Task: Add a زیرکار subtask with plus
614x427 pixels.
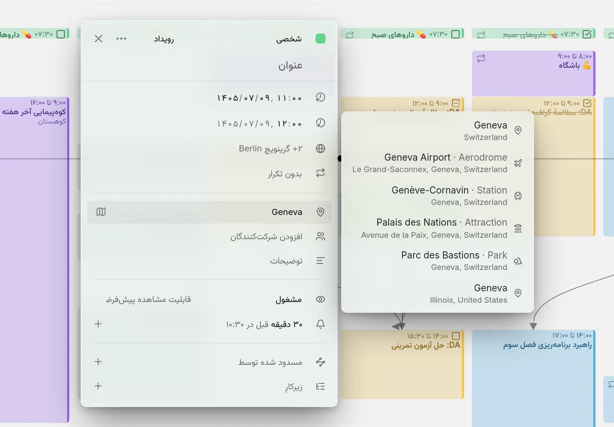Action: click(x=98, y=386)
